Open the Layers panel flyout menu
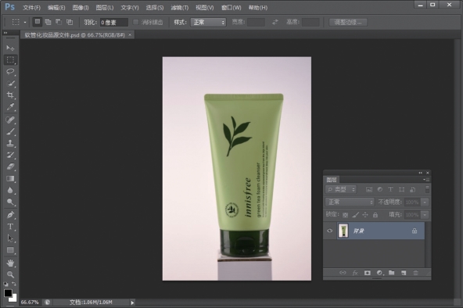The image size is (463, 308). pyautogui.click(x=426, y=179)
